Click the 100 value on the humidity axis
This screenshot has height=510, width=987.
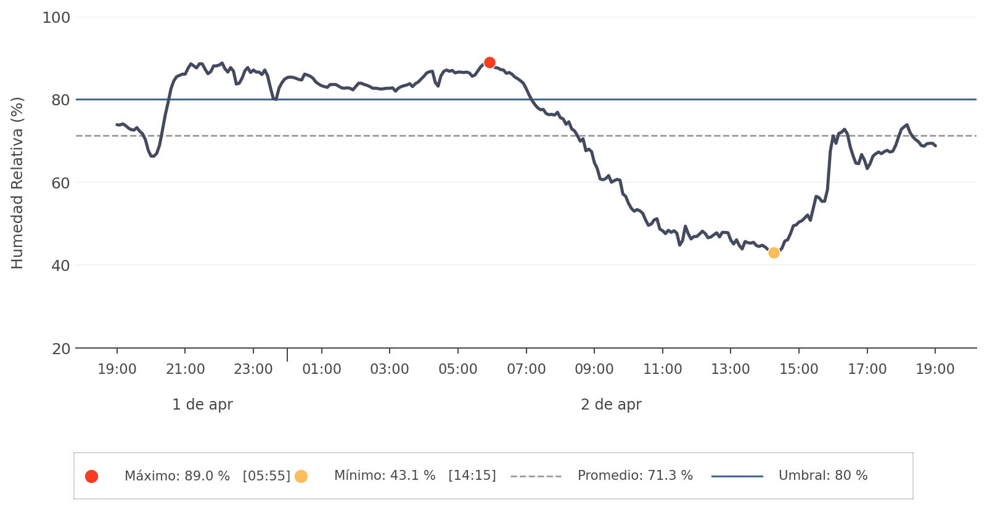[x=56, y=18]
